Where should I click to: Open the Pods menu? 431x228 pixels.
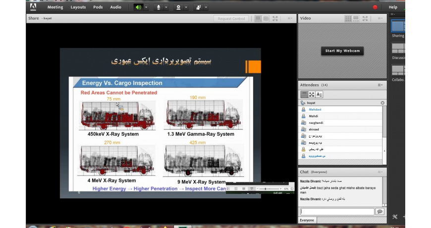point(98,7)
